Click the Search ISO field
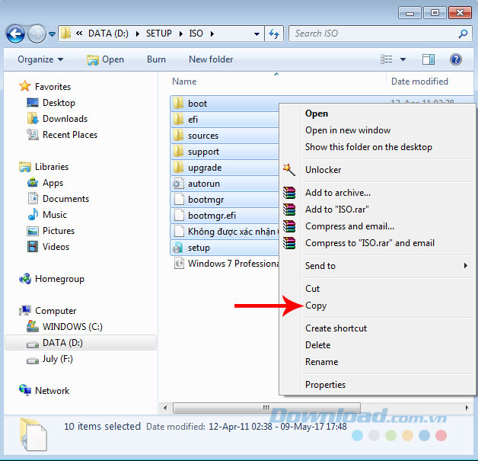Image resolution: width=478 pixels, height=461 pixels. 381,34
